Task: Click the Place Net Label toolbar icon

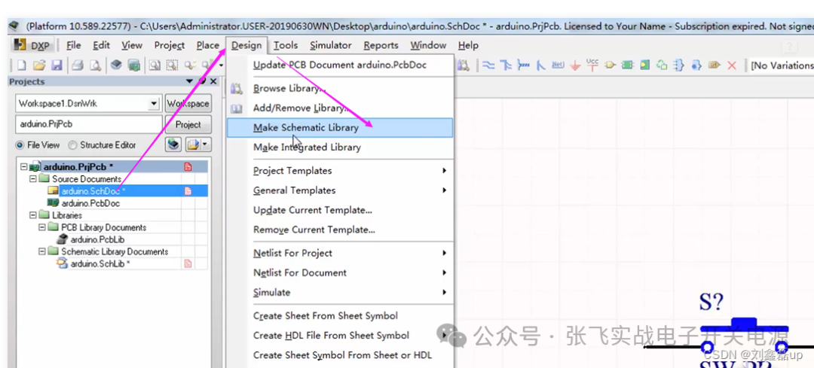Action: coord(558,65)
